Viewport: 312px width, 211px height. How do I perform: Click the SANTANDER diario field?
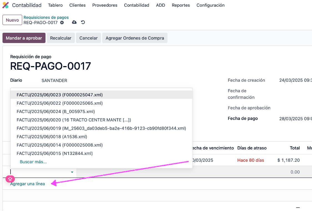point(54,81)
